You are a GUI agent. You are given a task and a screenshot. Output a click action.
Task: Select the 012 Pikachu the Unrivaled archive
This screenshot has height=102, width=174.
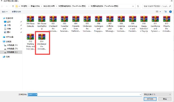click(x=166, y=24)
